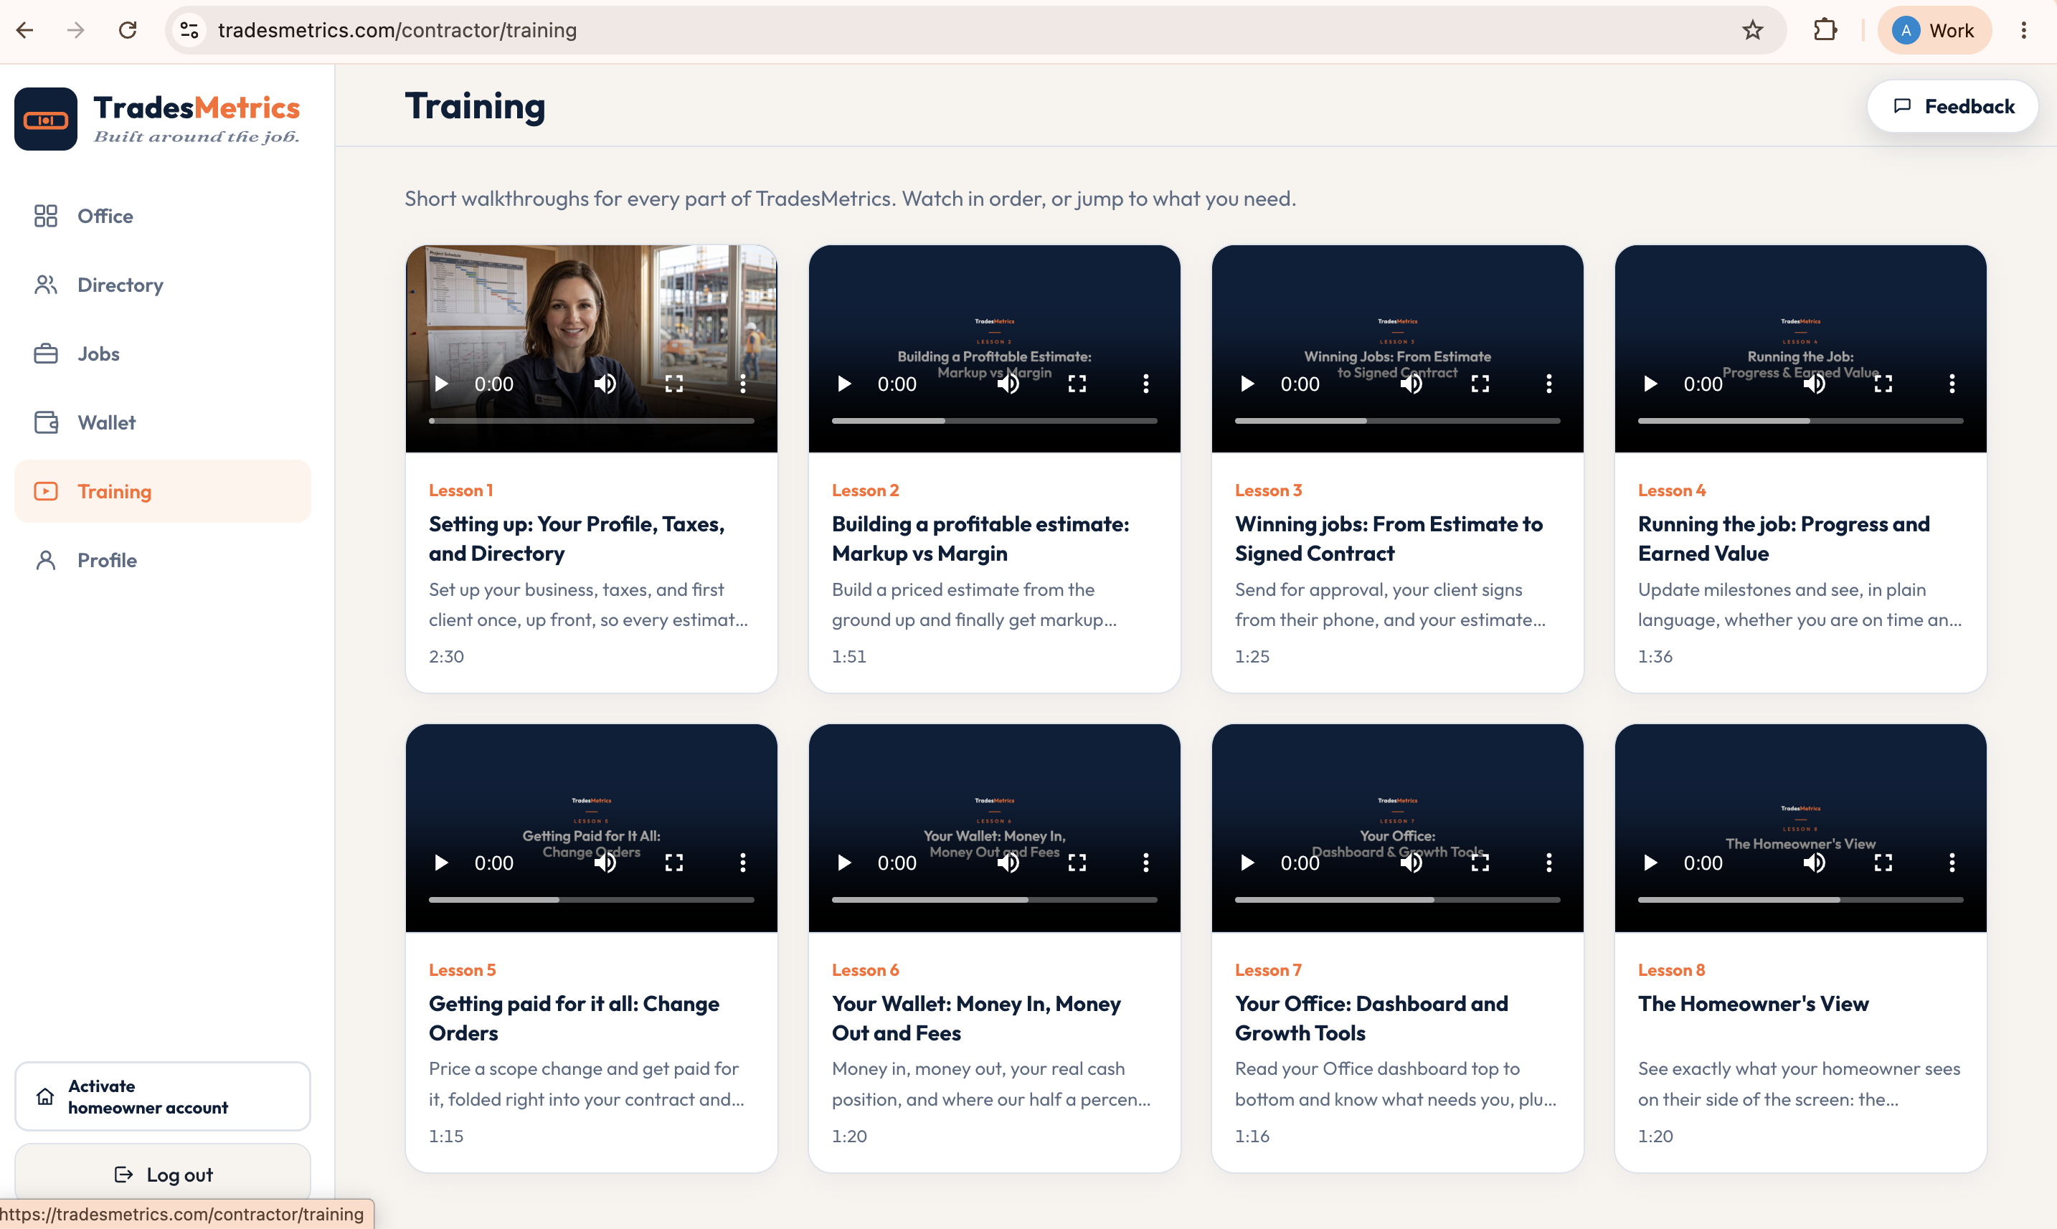Image resolution: width=2057 pixels, height=1229 pixels.
Task: Click the address bar URL
Action: click(397, 31)
